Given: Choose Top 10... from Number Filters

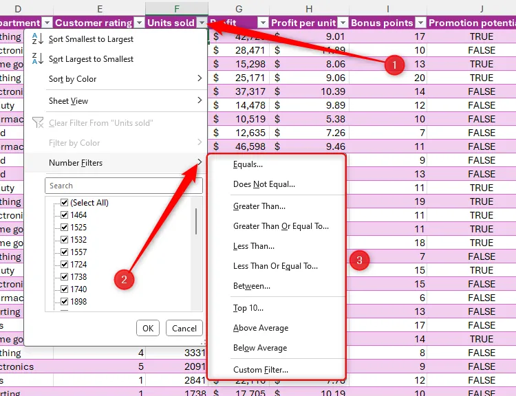Looking at the screenshot, I should click(248, 308).
